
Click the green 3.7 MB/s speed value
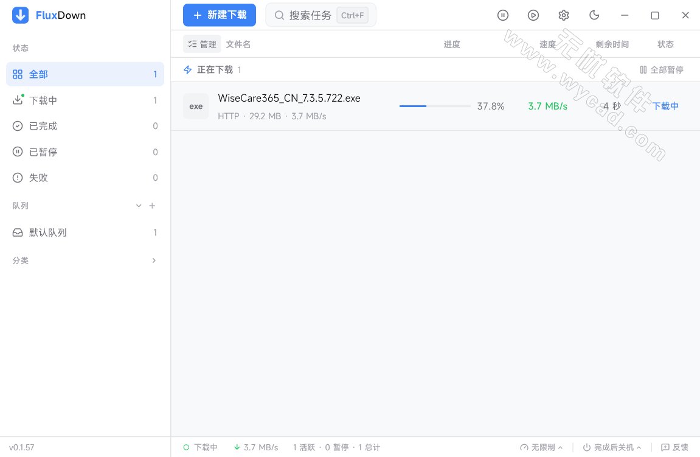click(548, 106)
